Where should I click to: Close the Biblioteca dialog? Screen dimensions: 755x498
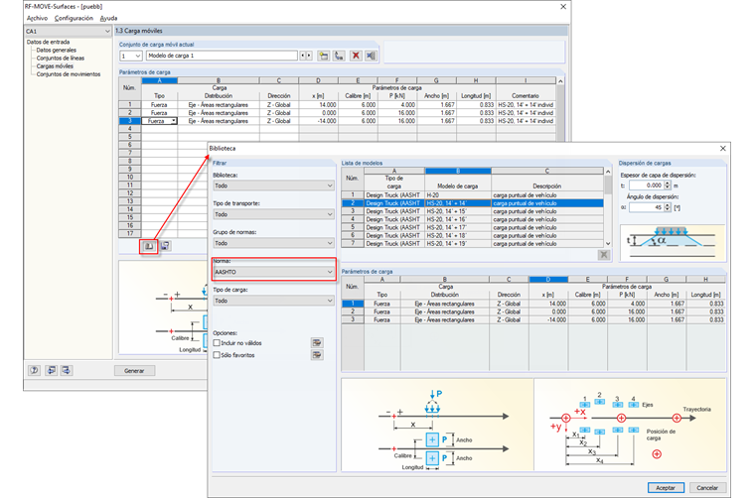pyautogui.click(x=723, y=149)
